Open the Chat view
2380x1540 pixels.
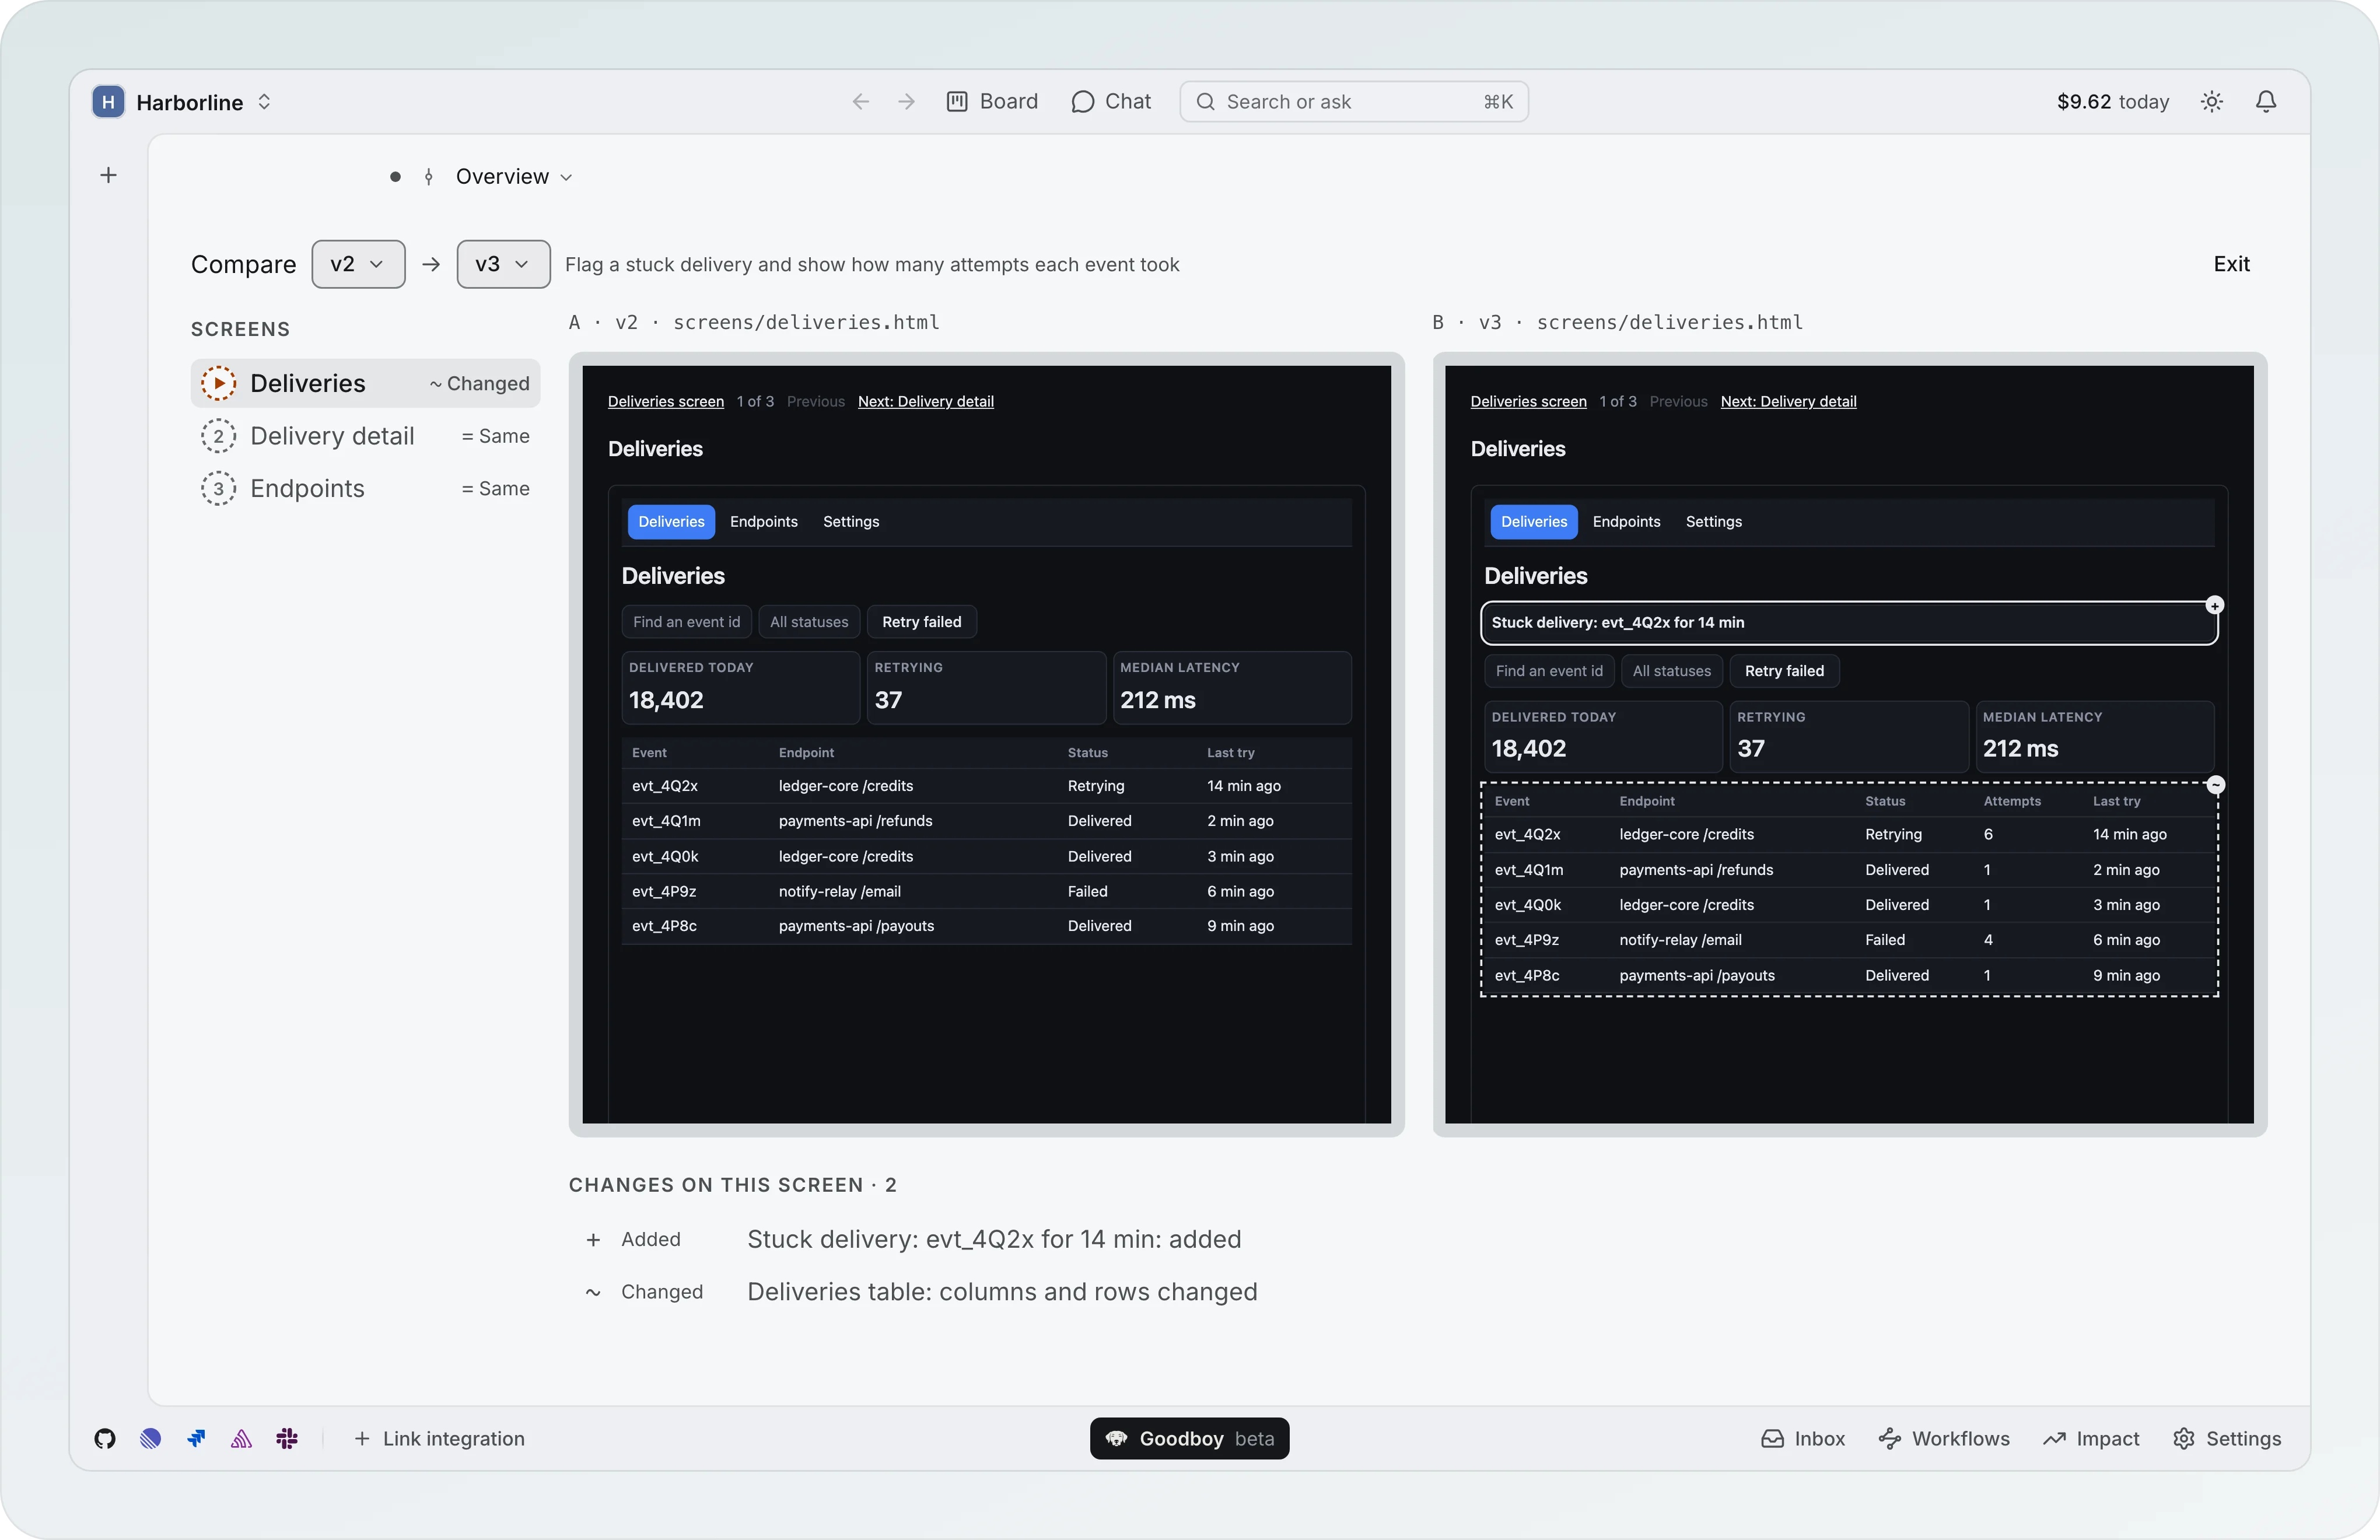tap(1111, 102)
